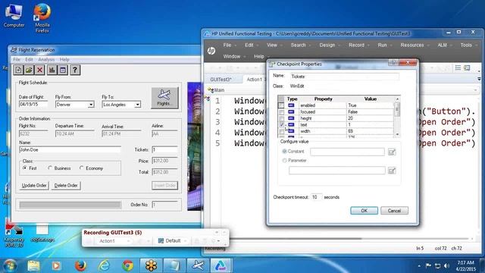Click the HP logo in UFT window
Screen dimensions: 485x273
click(211, 51)
